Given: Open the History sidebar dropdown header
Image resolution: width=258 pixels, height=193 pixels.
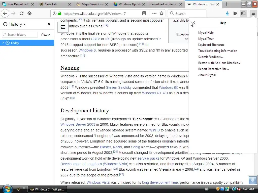Looking at the screenshot, I should point(14,24).
